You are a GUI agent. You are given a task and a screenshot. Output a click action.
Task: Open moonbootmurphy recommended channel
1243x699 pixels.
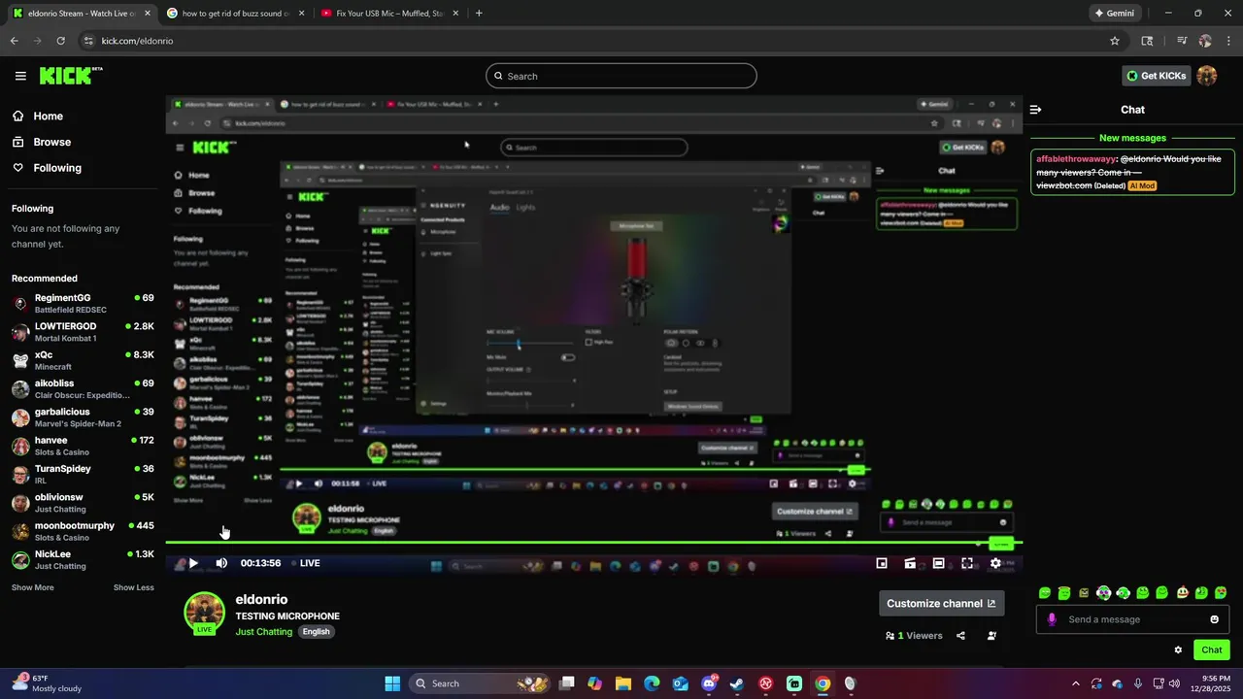(x=83, y=531)
